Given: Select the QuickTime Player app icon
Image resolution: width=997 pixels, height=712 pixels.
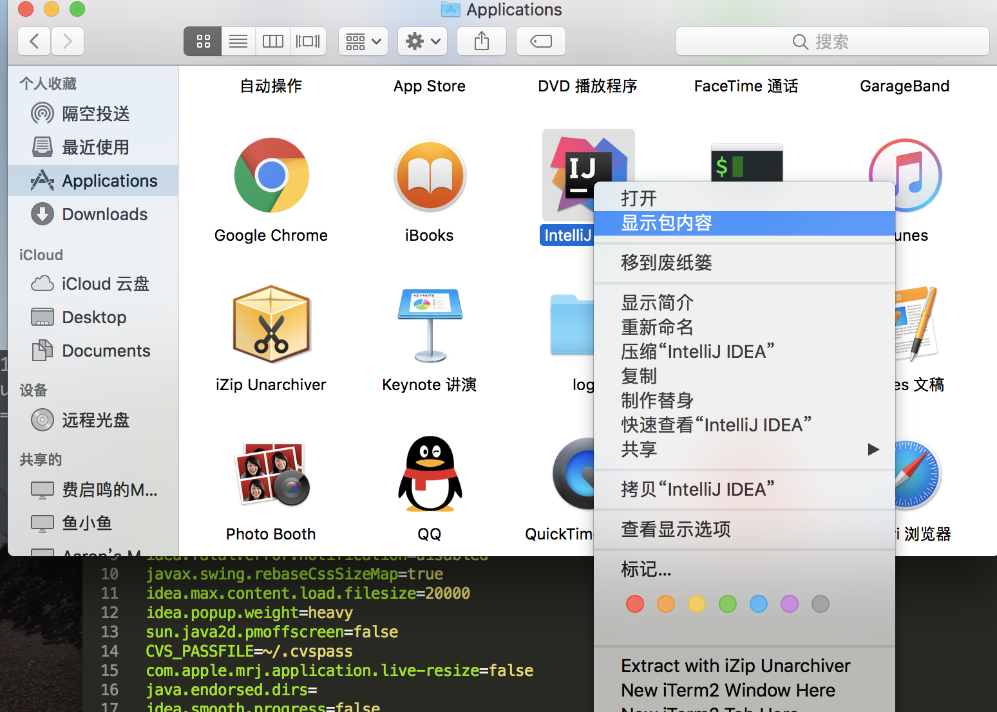Looking at the screenshot, I should point(574,474).
